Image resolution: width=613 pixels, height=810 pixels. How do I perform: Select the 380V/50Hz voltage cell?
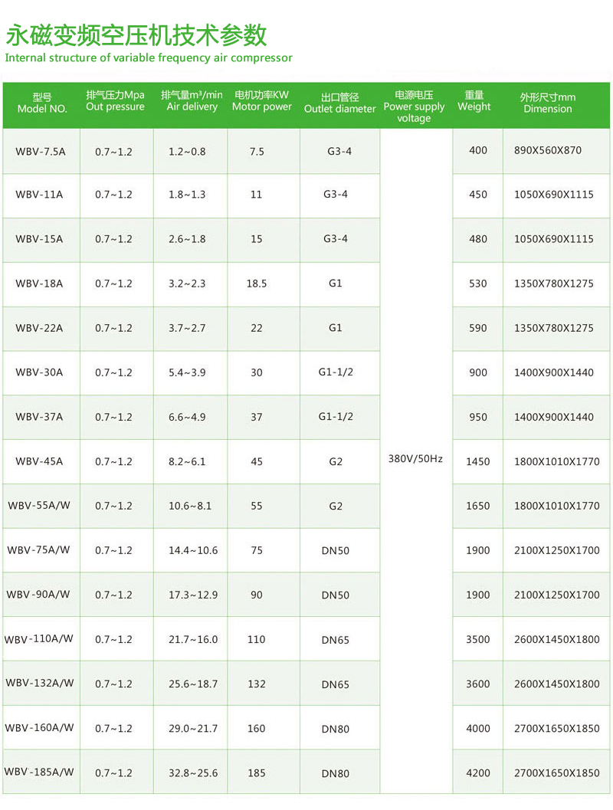point(416,460)
